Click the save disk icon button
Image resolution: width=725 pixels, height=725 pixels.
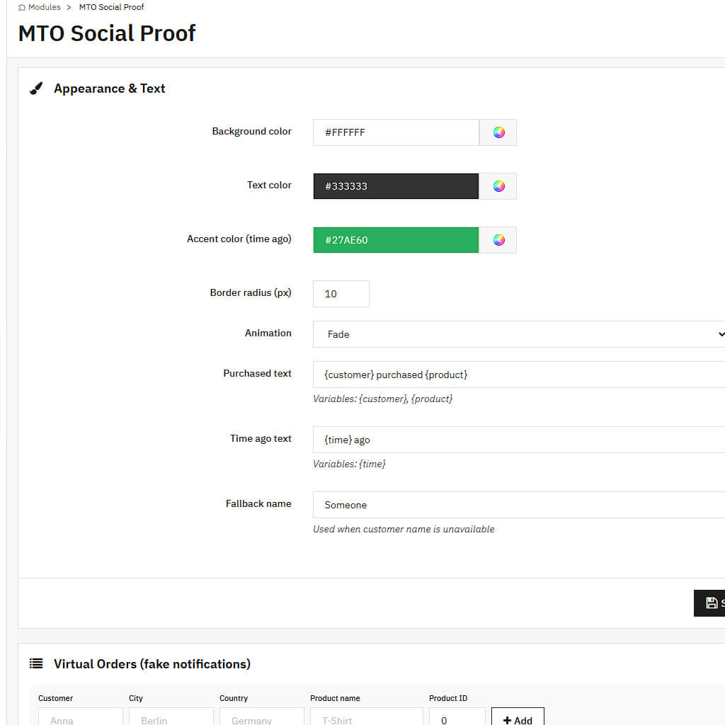711,603
